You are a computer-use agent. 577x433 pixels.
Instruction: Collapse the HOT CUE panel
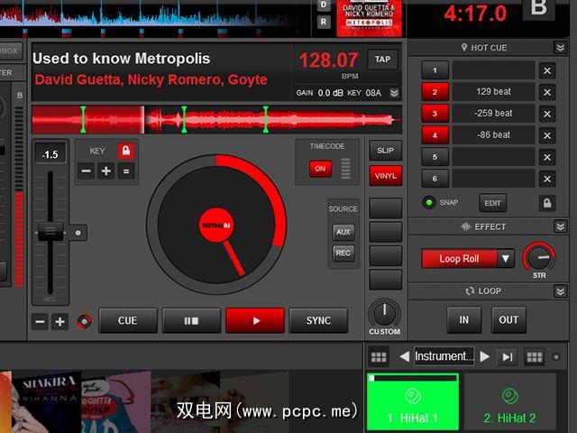pos(561,48)
